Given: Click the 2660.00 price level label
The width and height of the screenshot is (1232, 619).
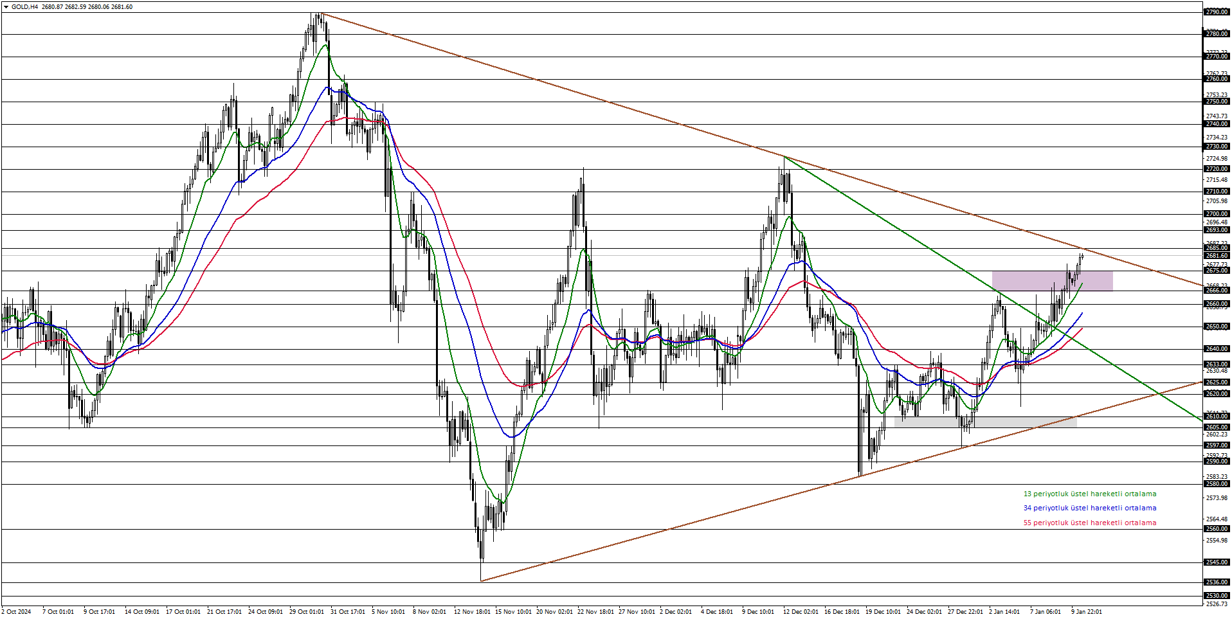Looking at the screenshot, I should 1217,304.
